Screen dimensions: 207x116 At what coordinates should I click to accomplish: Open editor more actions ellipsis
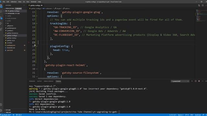pos(206,5)
